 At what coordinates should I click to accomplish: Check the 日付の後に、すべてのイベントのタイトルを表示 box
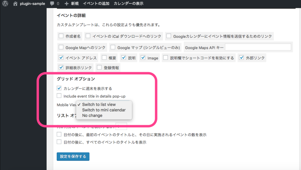point(59,142)
